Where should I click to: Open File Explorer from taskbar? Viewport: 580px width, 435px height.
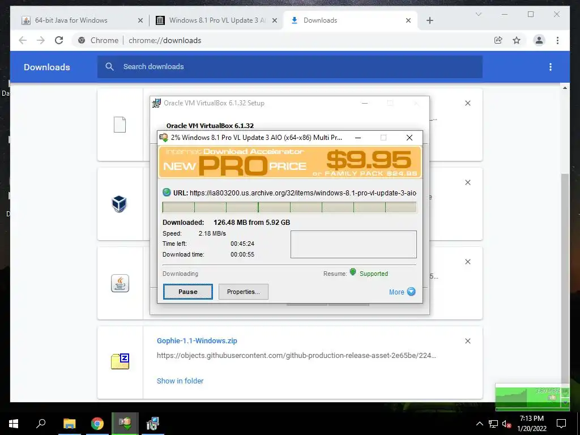pyautogui.click(x=70, y=424)
